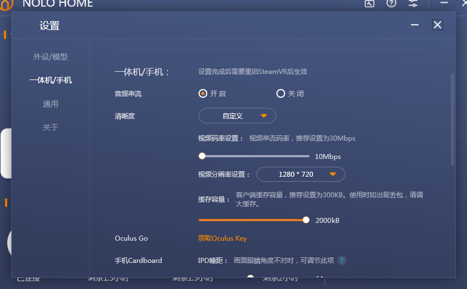Click the NOLO HOME orange logo

pyautogui.click(x=6, y=4)
